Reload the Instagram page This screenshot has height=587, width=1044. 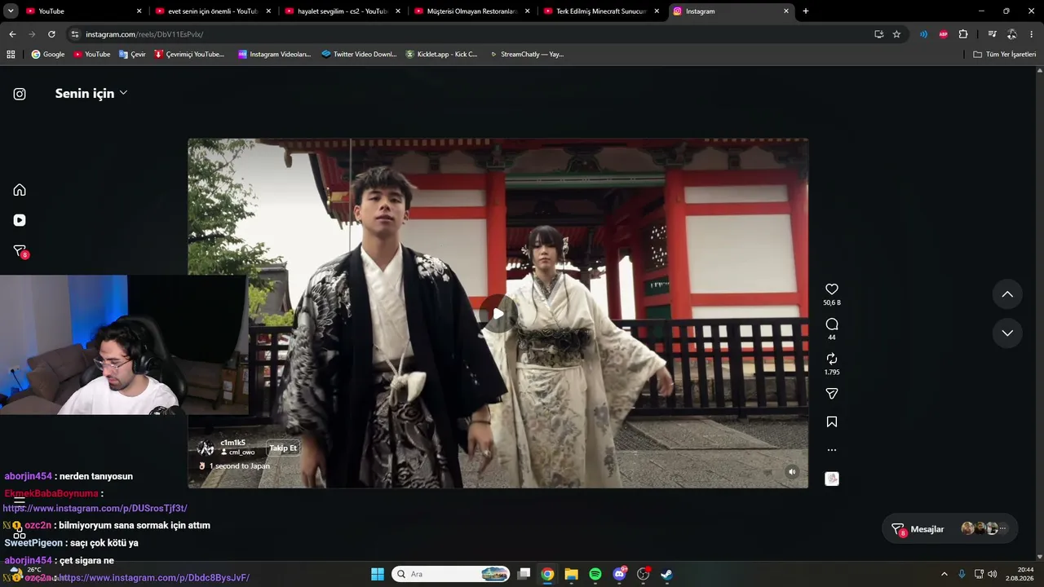51,34
